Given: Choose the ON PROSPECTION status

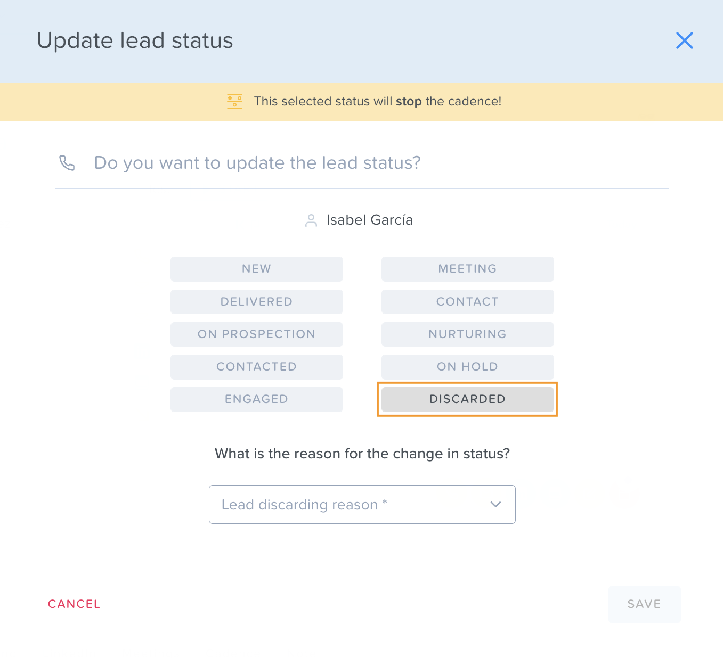Looking at the screenshot, I should point(256,334).
